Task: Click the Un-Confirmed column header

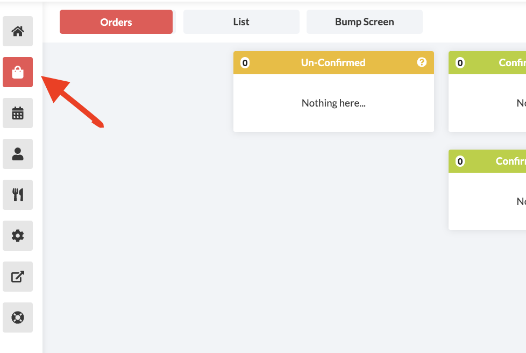Action: pyautogui.click(x=333, y=63)
